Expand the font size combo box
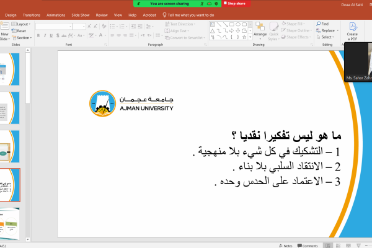 [x=84, y=26]
